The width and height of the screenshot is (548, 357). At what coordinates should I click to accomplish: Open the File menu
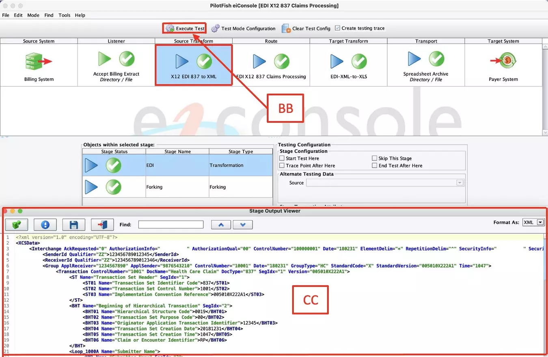6,15
